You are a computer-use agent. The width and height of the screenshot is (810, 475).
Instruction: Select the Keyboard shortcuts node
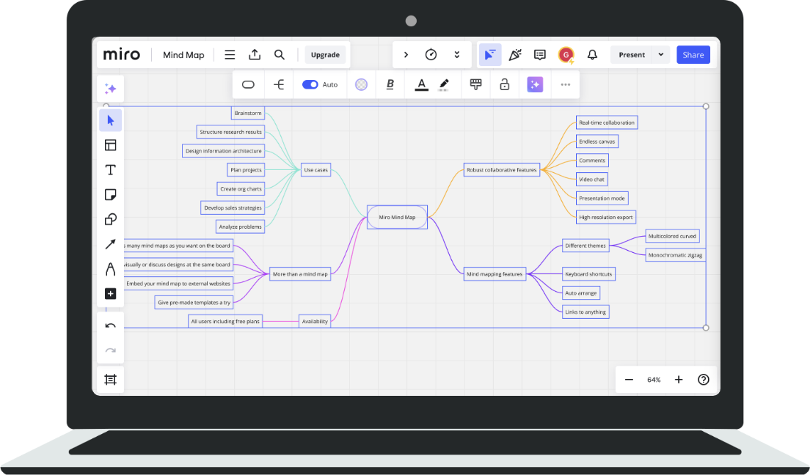click(x=588, y=274)
